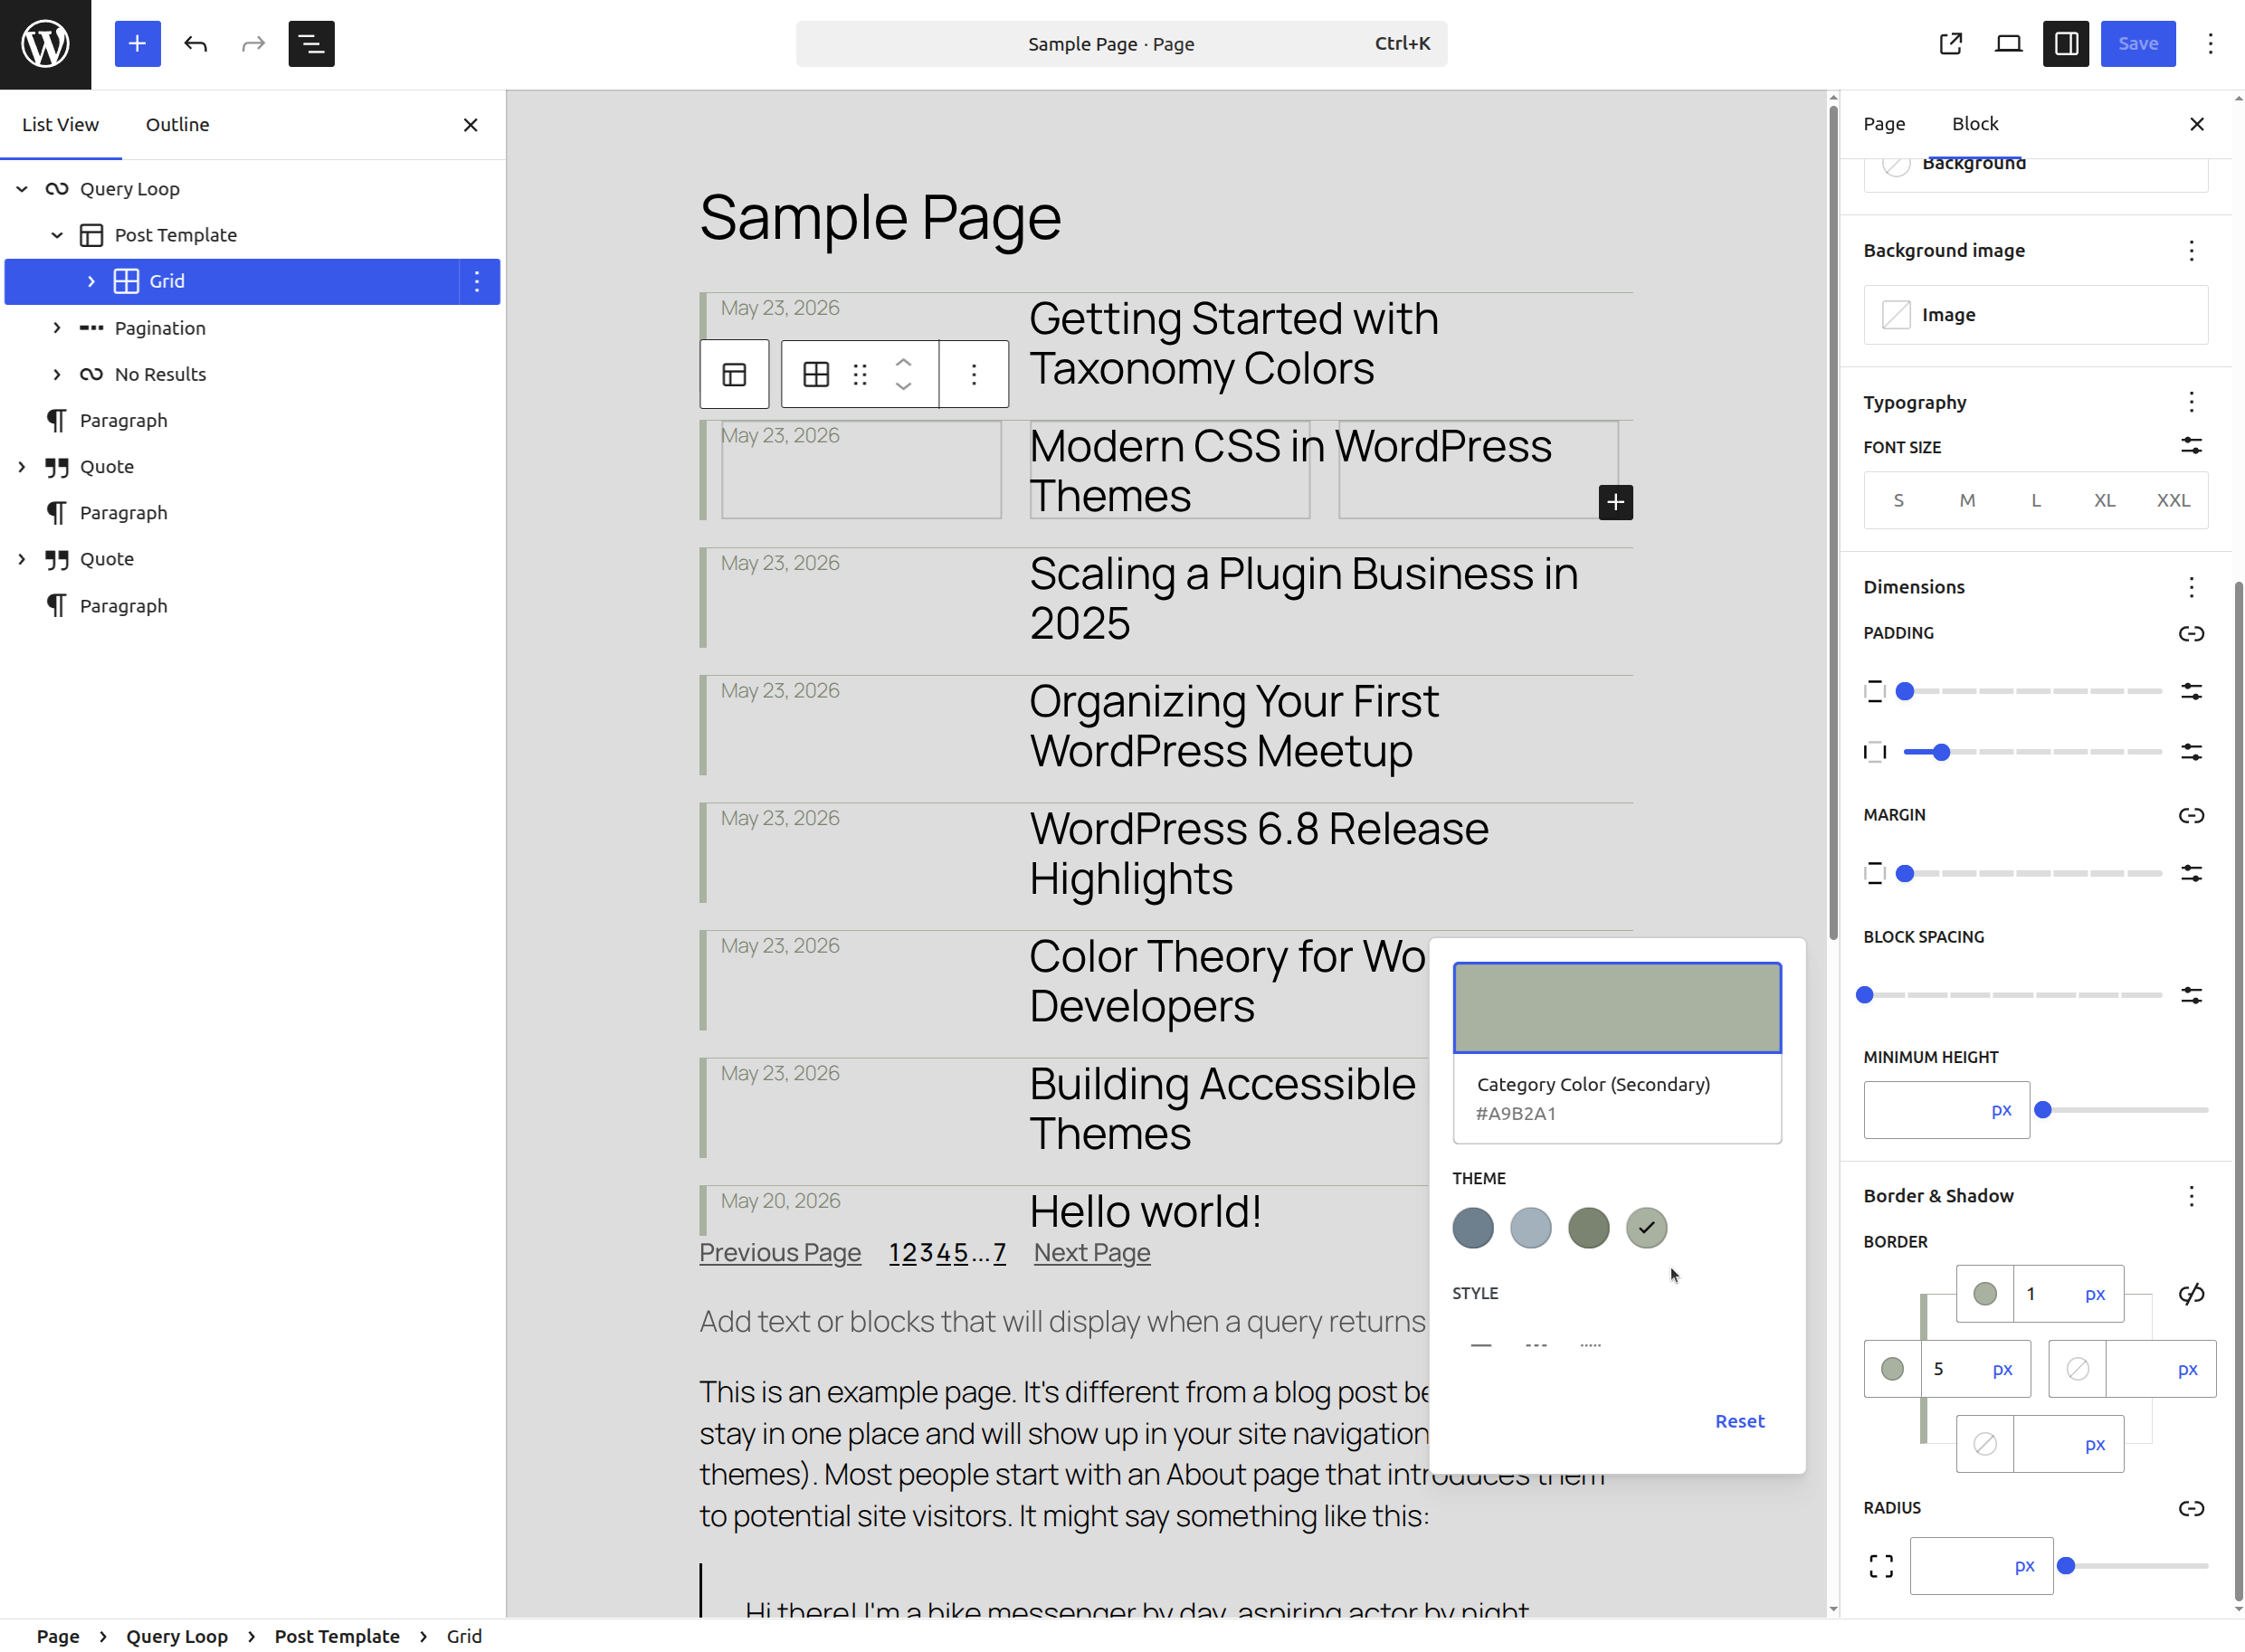The height and width of the screenshot is (1652, 2245).
Task: Click the Radius input field
Action: click(1981, 1566)
